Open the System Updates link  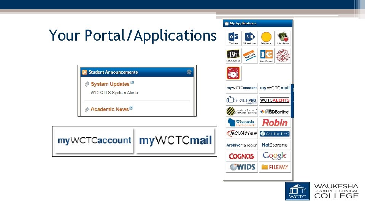coord(110,84)
